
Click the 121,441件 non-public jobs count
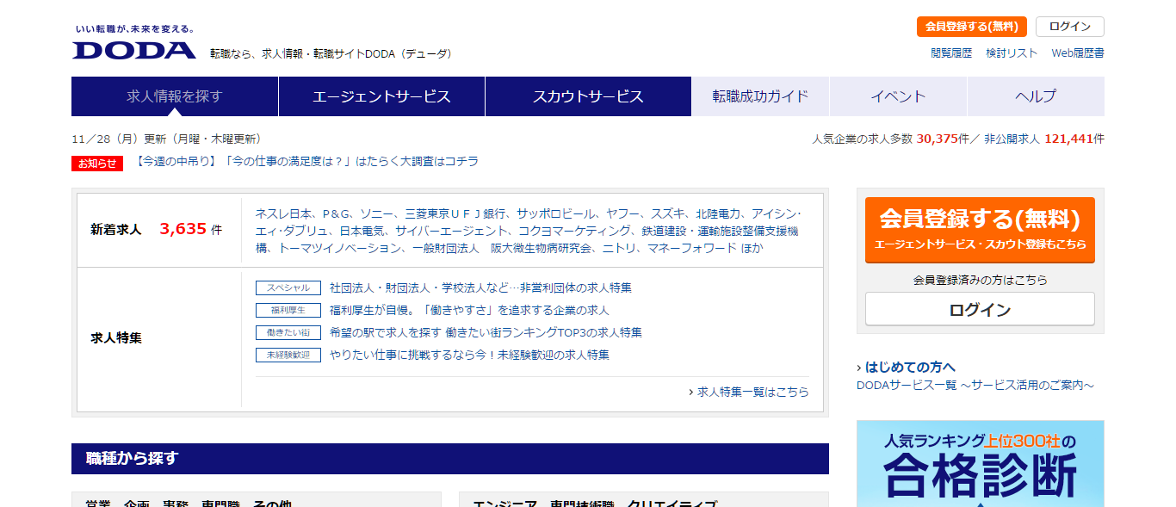click(1074, 139)
